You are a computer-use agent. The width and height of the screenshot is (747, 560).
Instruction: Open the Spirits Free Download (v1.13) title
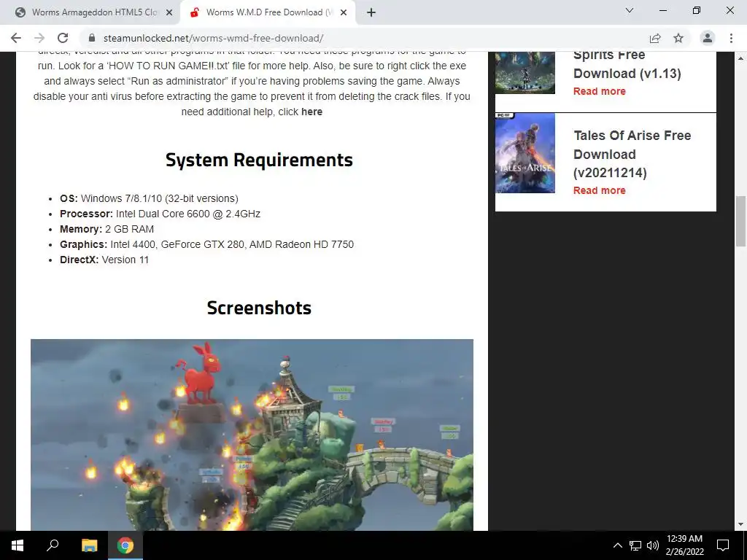(x=627, y=64)
